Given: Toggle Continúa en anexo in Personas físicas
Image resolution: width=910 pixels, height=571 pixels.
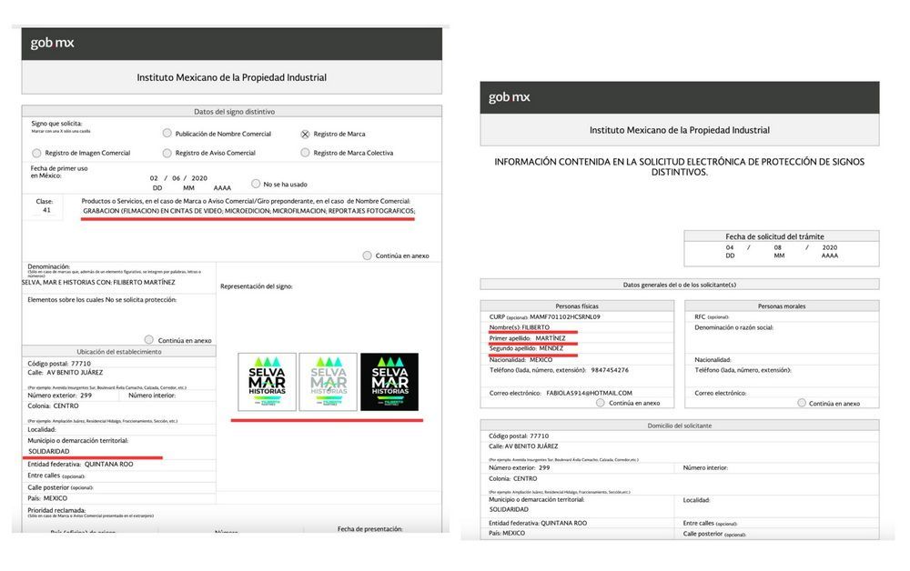Looking at the screenshot, I should point(600,402).
